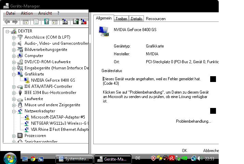Click the Windows Start orb

10,158
